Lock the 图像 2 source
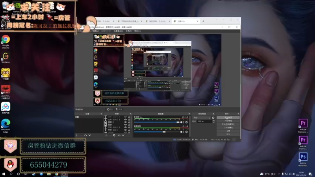The image size is (315, 177). pos(129,122)
